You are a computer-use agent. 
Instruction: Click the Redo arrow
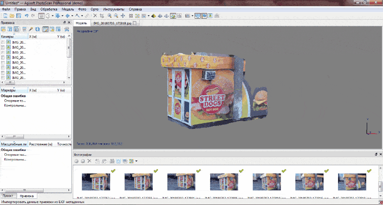[33, 16]
